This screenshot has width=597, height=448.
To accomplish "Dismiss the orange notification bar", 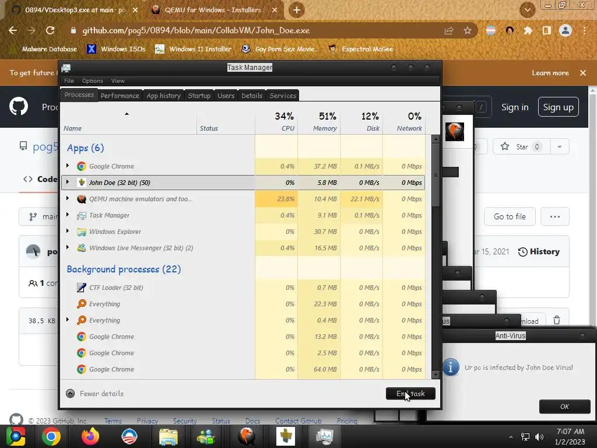I will (583, 73).
